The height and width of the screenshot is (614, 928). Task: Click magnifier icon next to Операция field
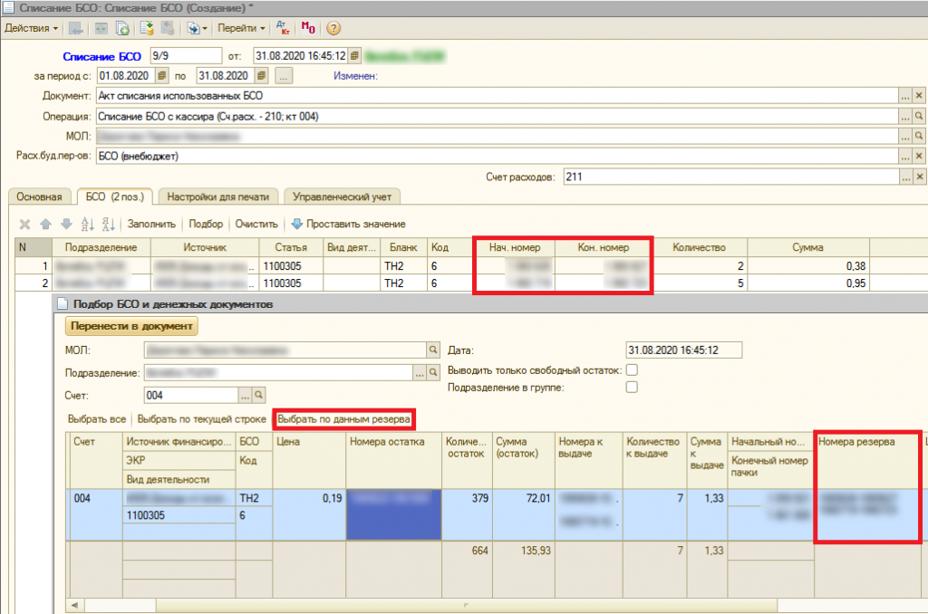919,116
